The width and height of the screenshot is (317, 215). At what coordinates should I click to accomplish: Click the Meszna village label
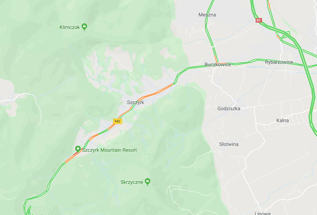click(207, 15)
